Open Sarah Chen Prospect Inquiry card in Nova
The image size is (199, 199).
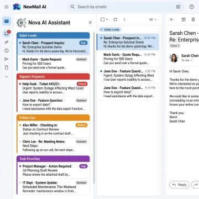53,47
